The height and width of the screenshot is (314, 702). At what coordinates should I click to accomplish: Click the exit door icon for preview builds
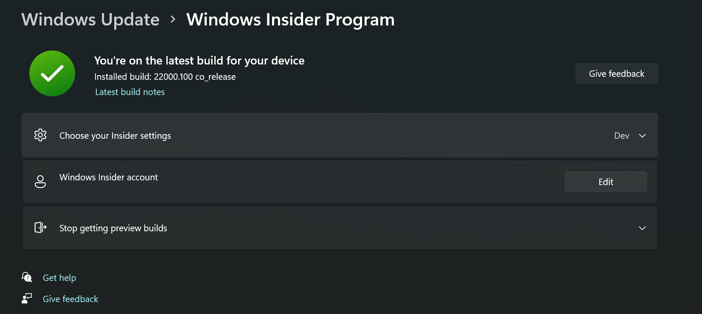coord(40,227)
